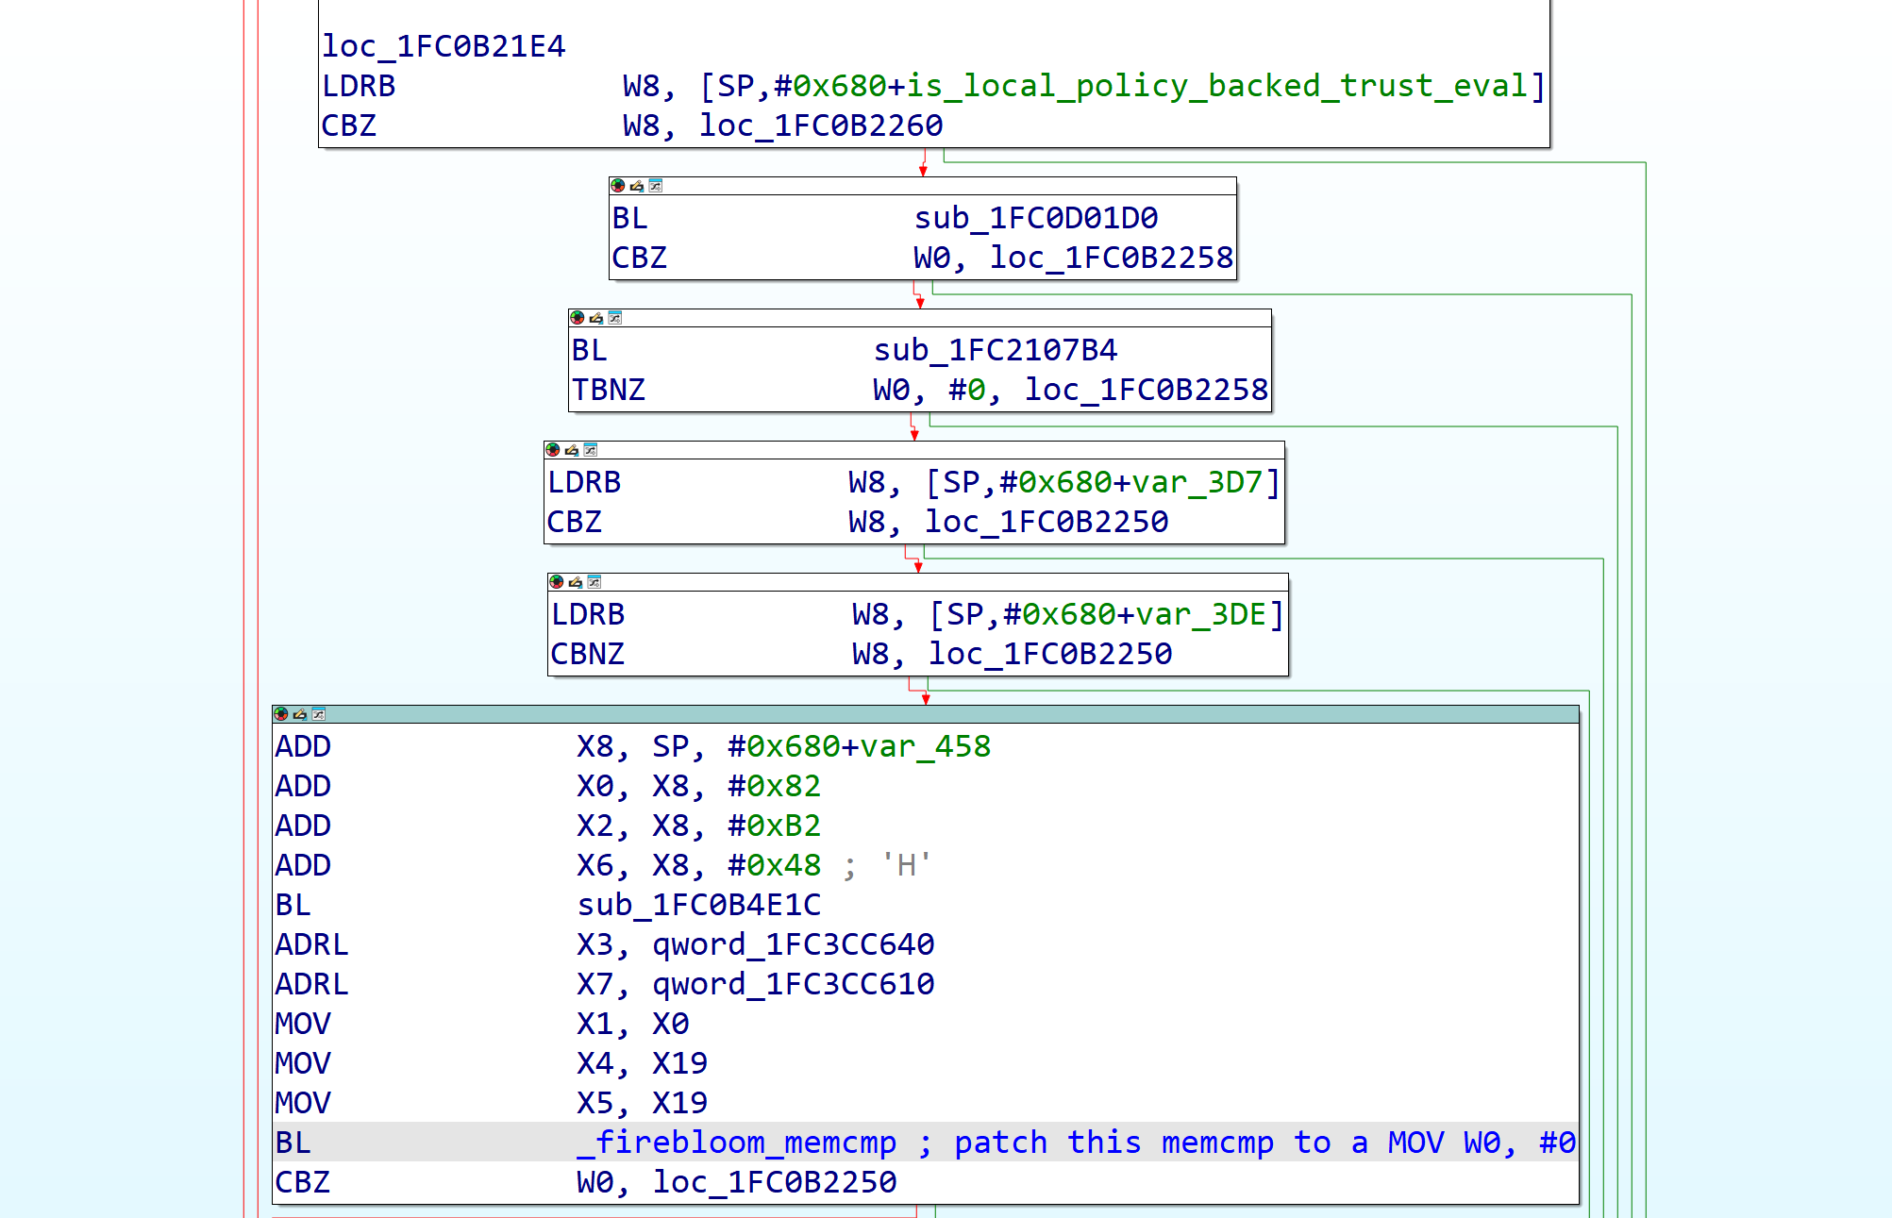Select the _firebloom_memcmp function name

(736, 1143)
